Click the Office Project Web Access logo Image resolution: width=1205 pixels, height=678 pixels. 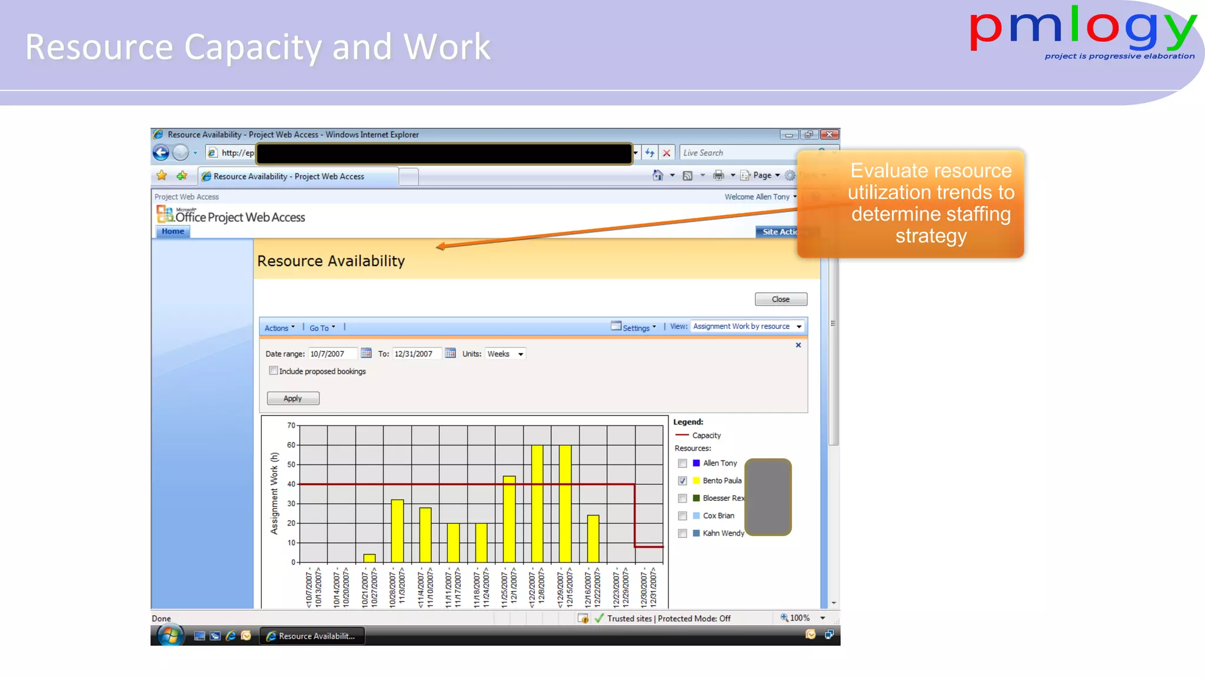click(x=231, y=215)
